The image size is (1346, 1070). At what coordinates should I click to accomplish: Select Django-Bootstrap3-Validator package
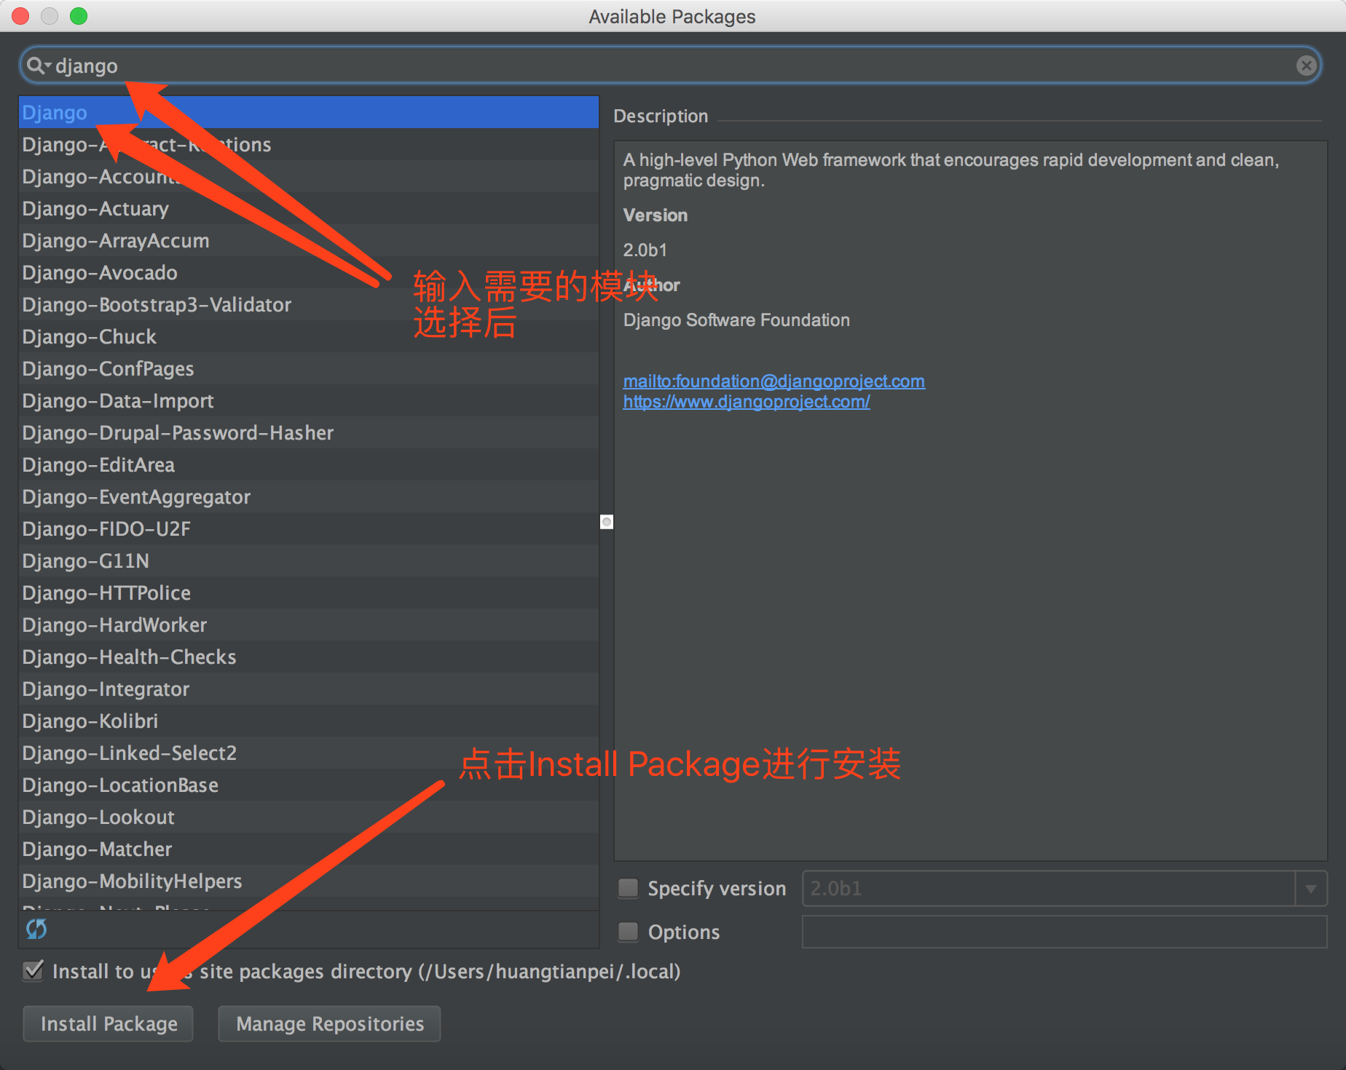309,304
